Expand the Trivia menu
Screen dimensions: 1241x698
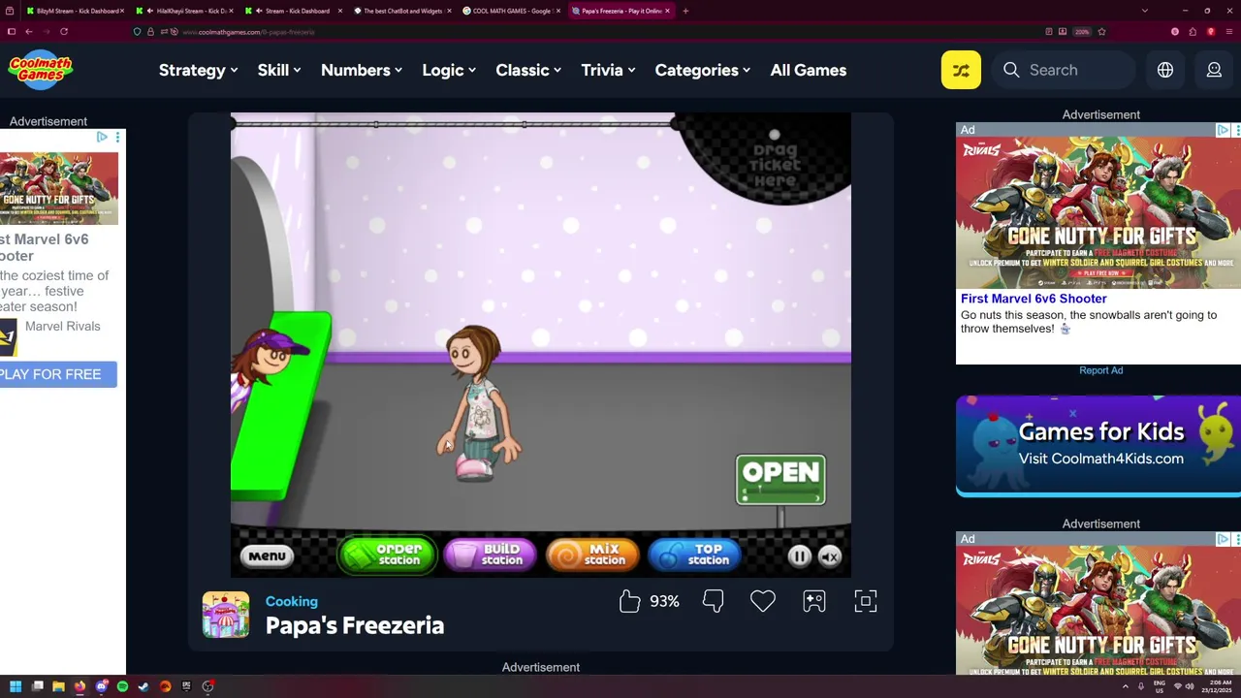608,70
